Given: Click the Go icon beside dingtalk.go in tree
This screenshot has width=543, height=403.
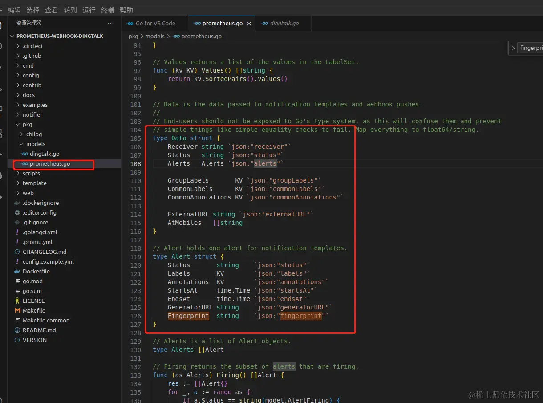Looking at the screenshot, I should [25, 154].
